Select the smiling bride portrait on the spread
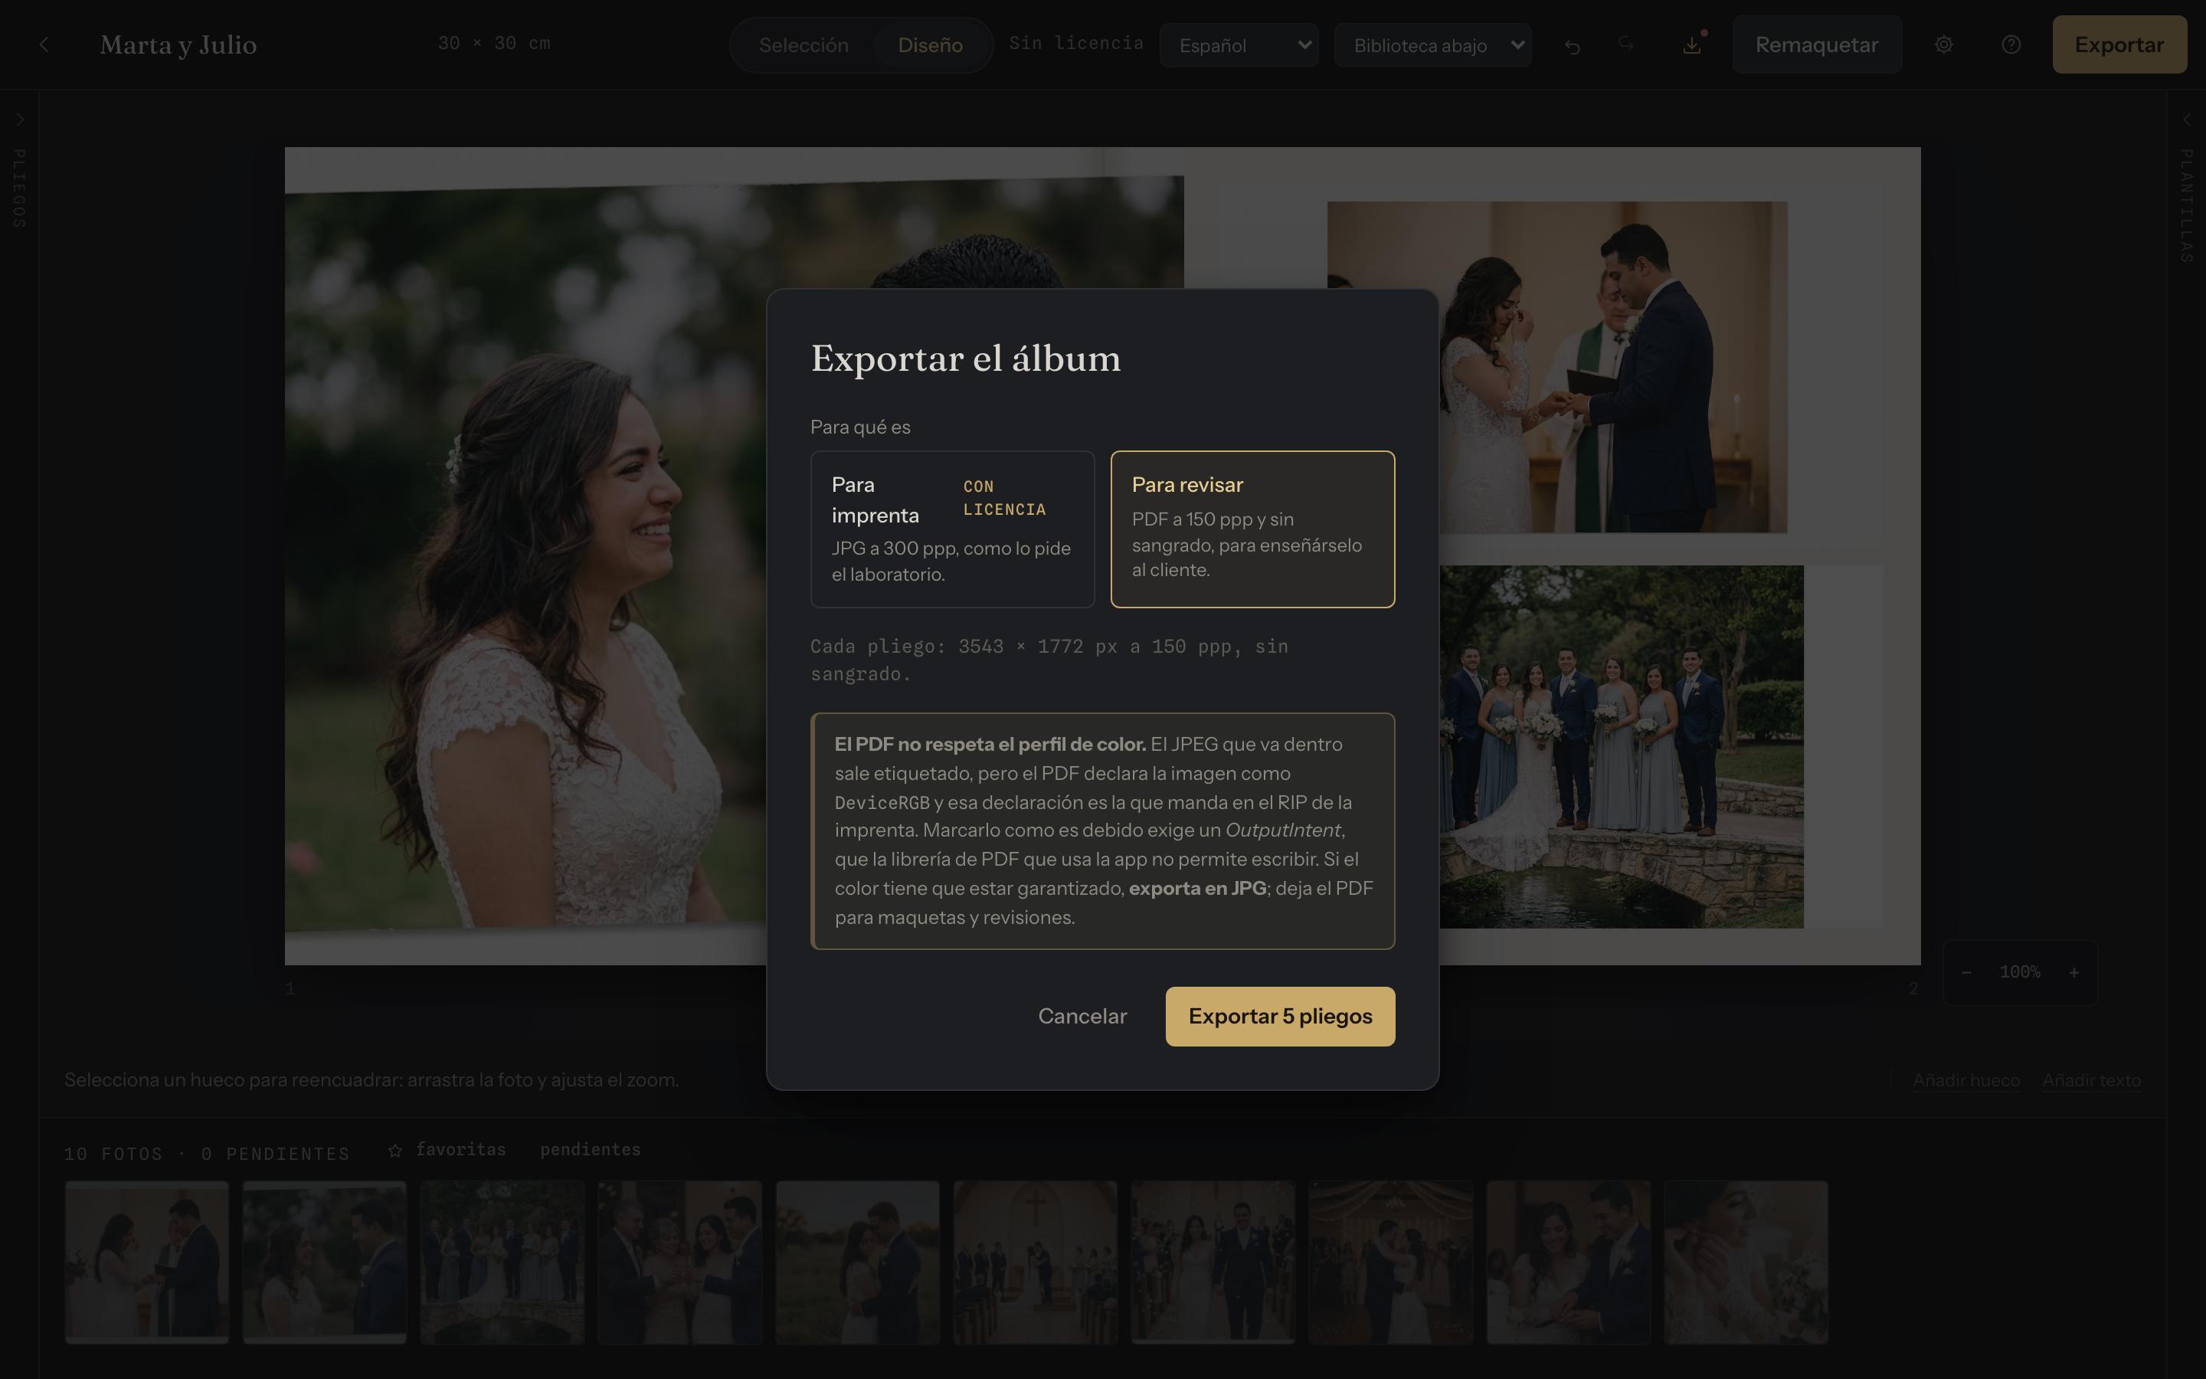 click(x=525, y=556)
